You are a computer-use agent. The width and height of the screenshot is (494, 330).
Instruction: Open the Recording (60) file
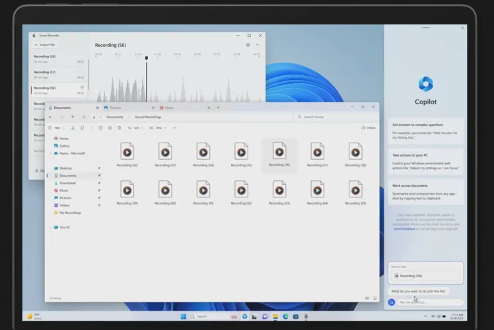coord(165,191)
